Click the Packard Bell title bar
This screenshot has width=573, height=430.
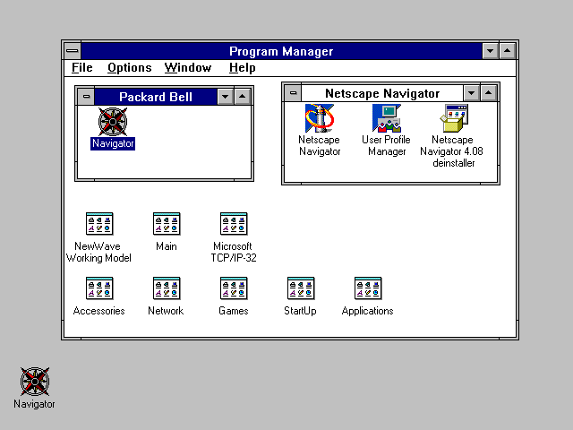(x=156, y=97)
